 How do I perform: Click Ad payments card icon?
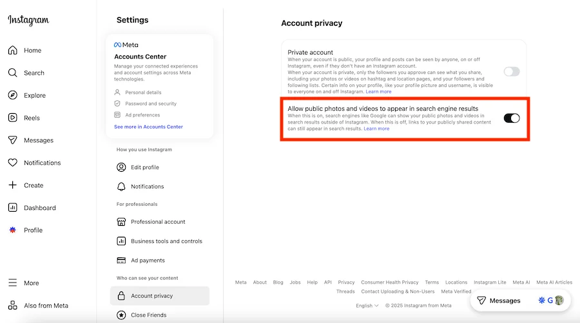pos(121,260)
